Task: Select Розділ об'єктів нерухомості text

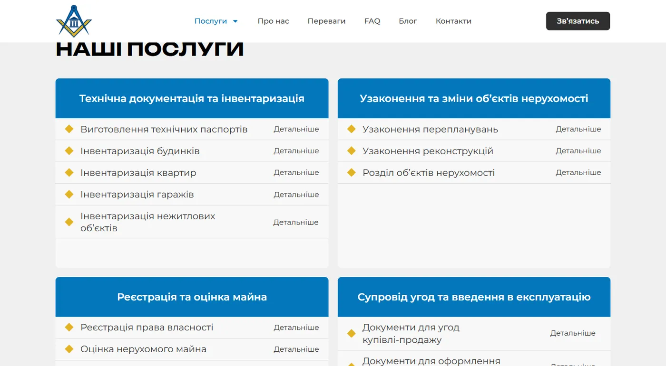Action: tap(429, 173)
